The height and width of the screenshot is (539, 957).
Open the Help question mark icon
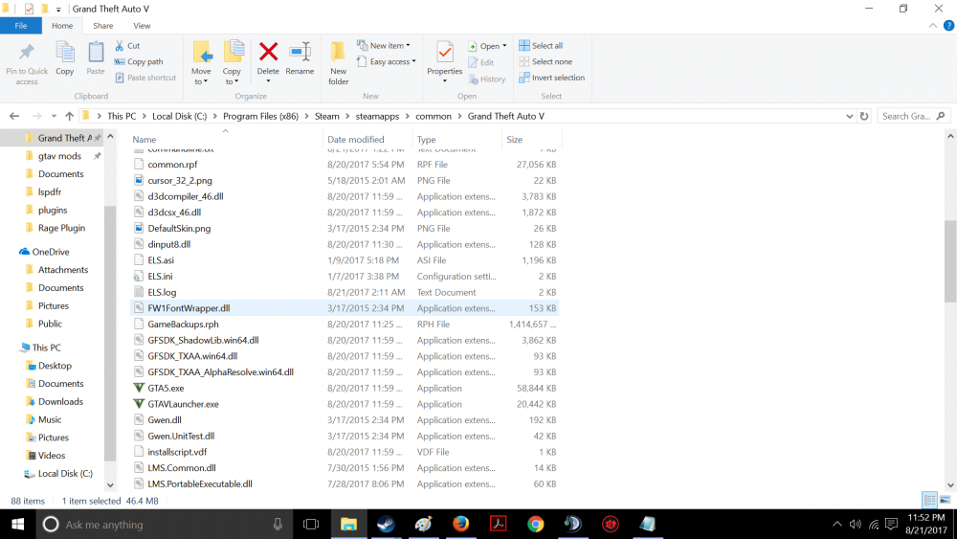pos(948,26)
